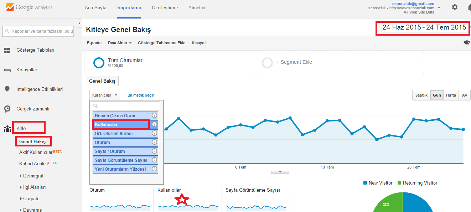Click the Intelligence Etkinlikleri lightbulb icon
This screenshot has height=212, width=471.
coord(7,89)
